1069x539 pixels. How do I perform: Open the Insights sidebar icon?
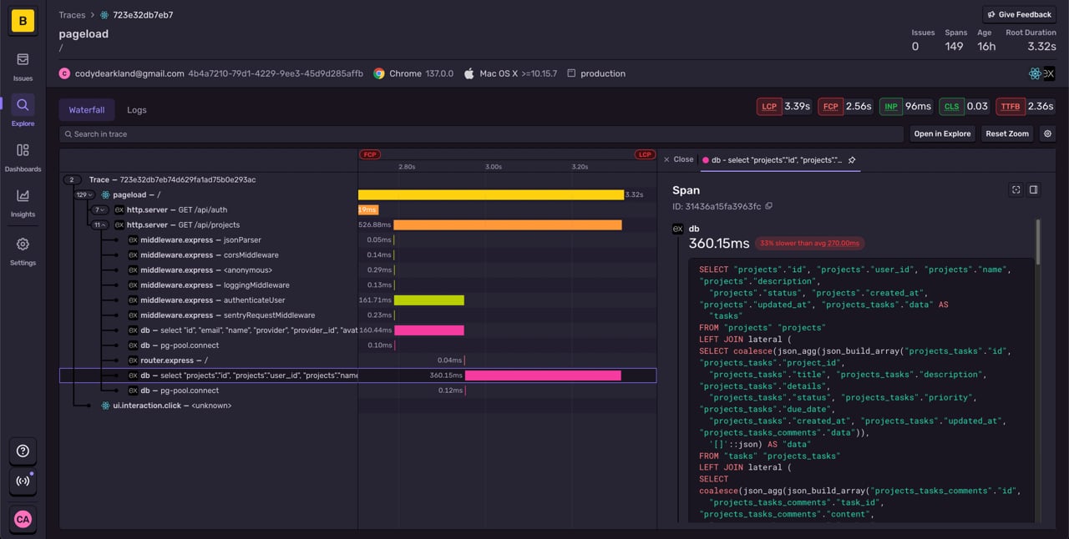click(23, 202)
